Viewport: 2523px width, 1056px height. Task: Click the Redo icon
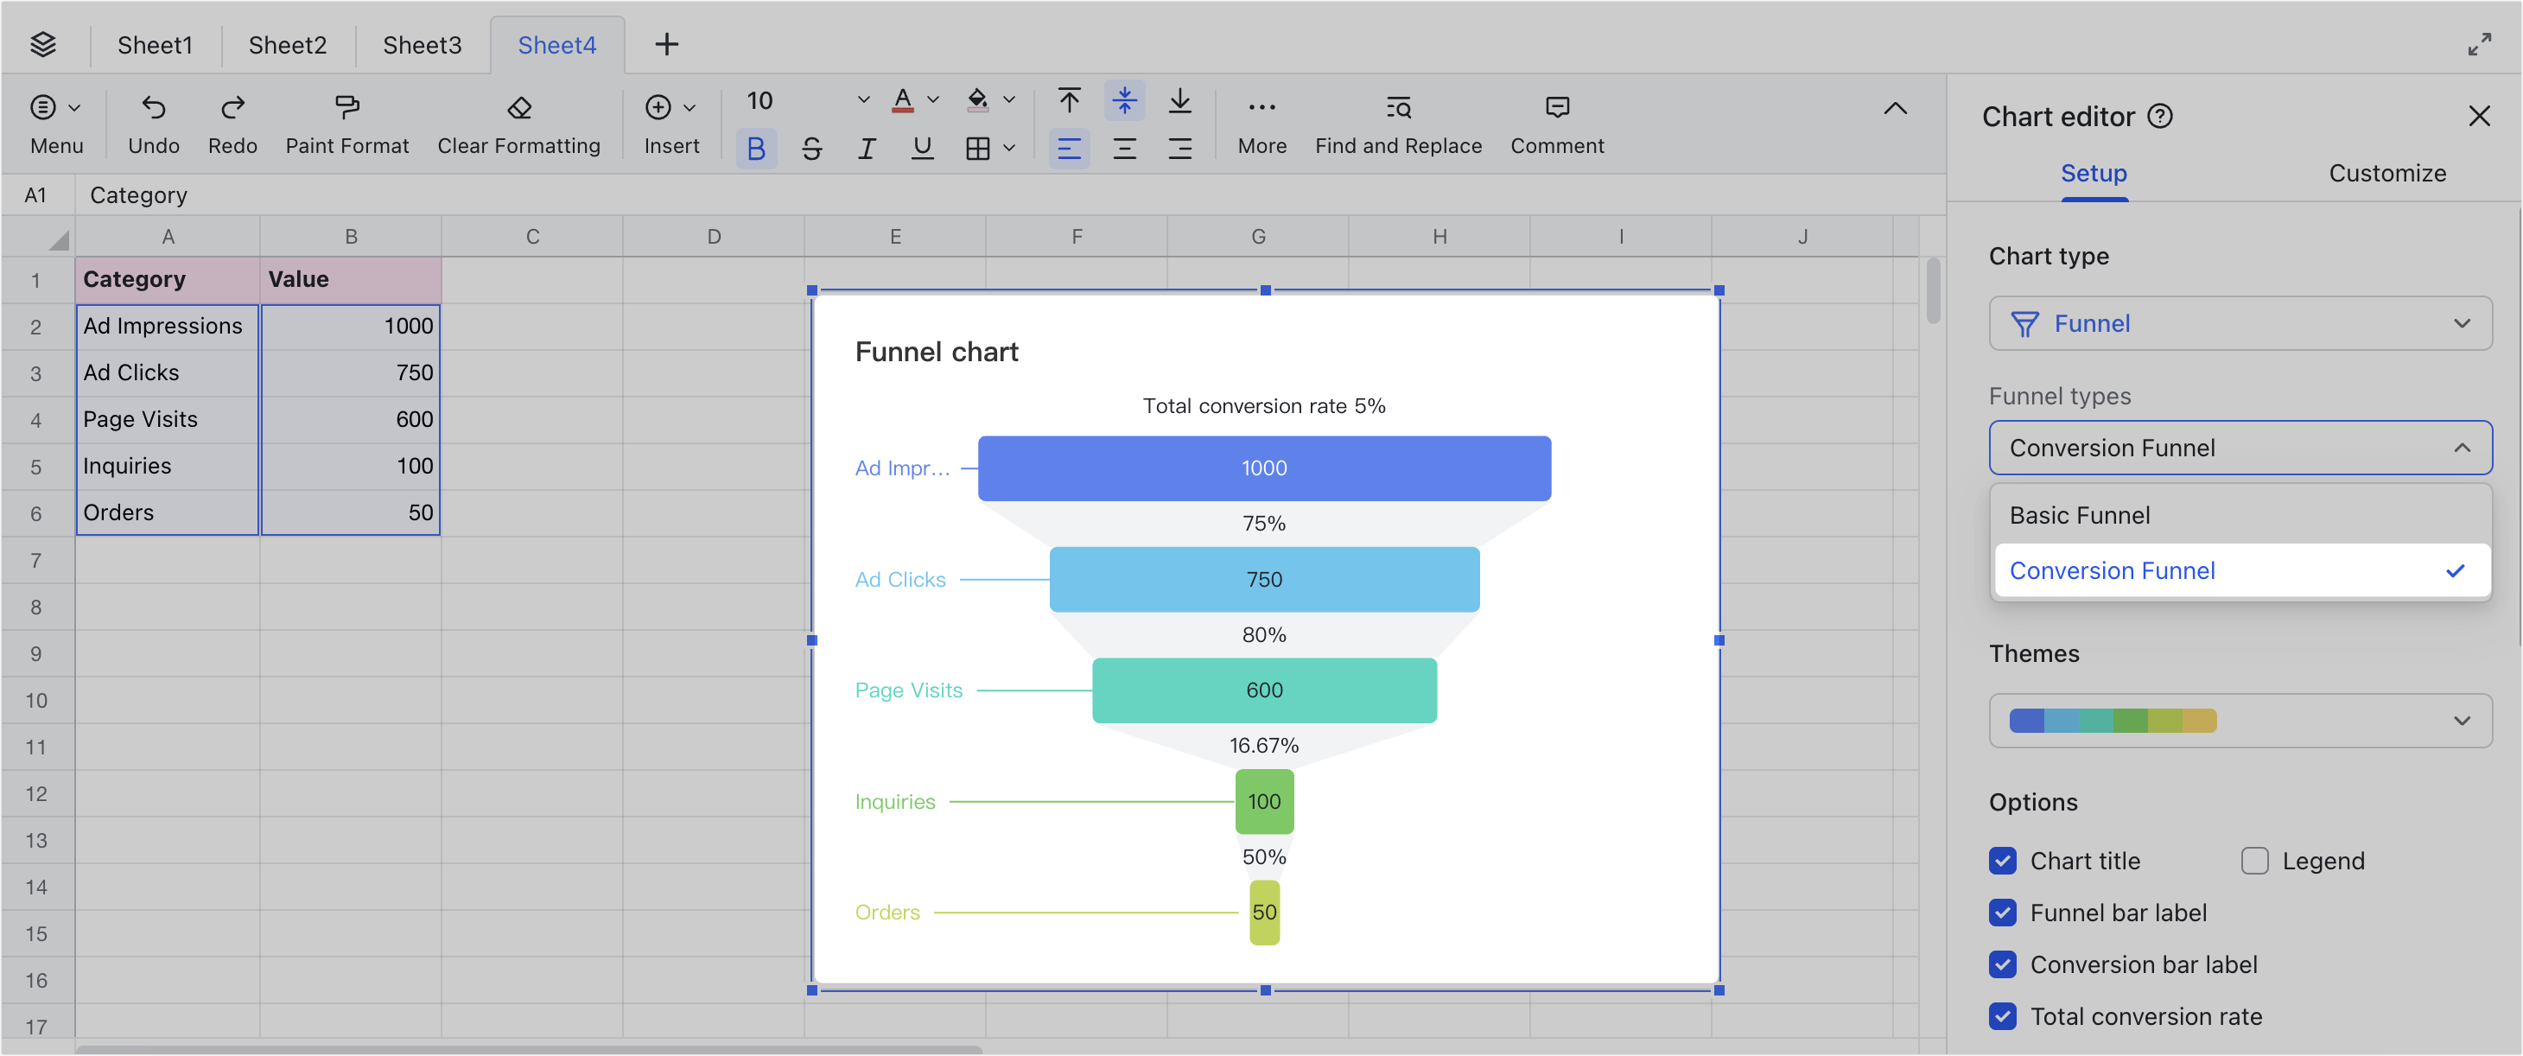232,108
